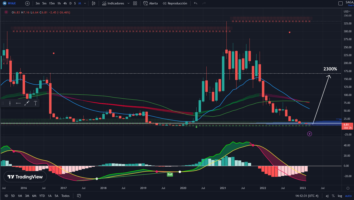Switch to the 4h timeframe
The width and height of the screenshot is (354, 200).
(x=65, y=3)
